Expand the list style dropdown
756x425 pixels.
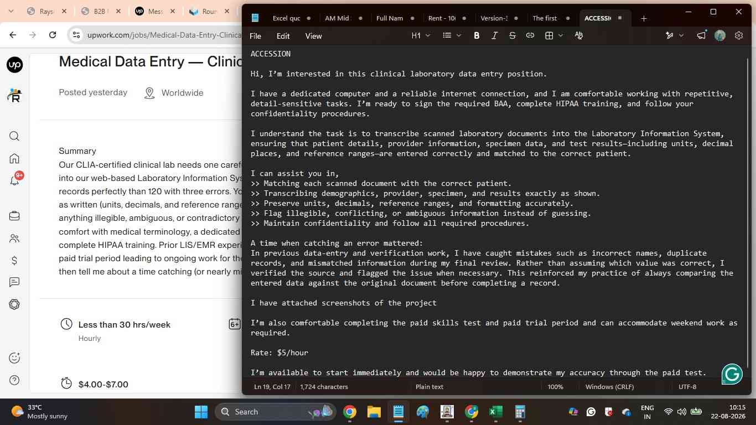[x=452, y=35]
